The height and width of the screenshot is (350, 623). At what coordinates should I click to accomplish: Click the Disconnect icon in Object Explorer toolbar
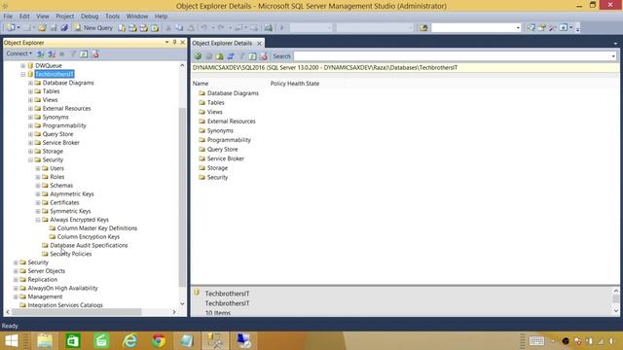pos(52,54)
